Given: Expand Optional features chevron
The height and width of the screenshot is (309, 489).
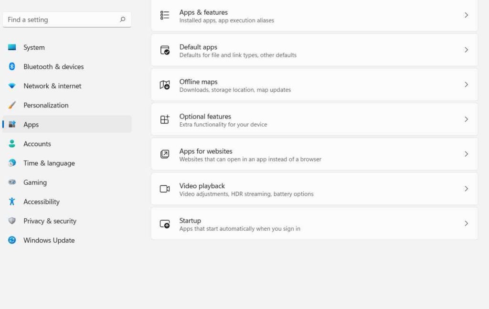Looking at the screenshot, I should pos(466,119).
